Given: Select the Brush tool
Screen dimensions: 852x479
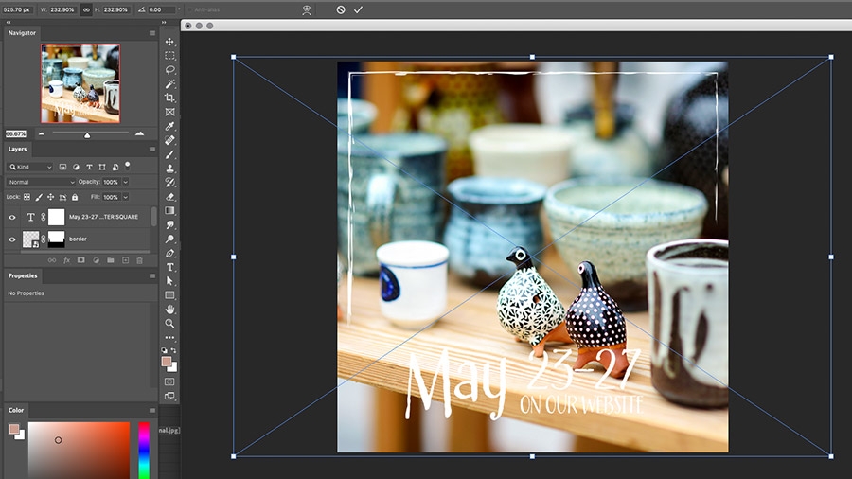Looking at the screenshot, I should [170, 155].
